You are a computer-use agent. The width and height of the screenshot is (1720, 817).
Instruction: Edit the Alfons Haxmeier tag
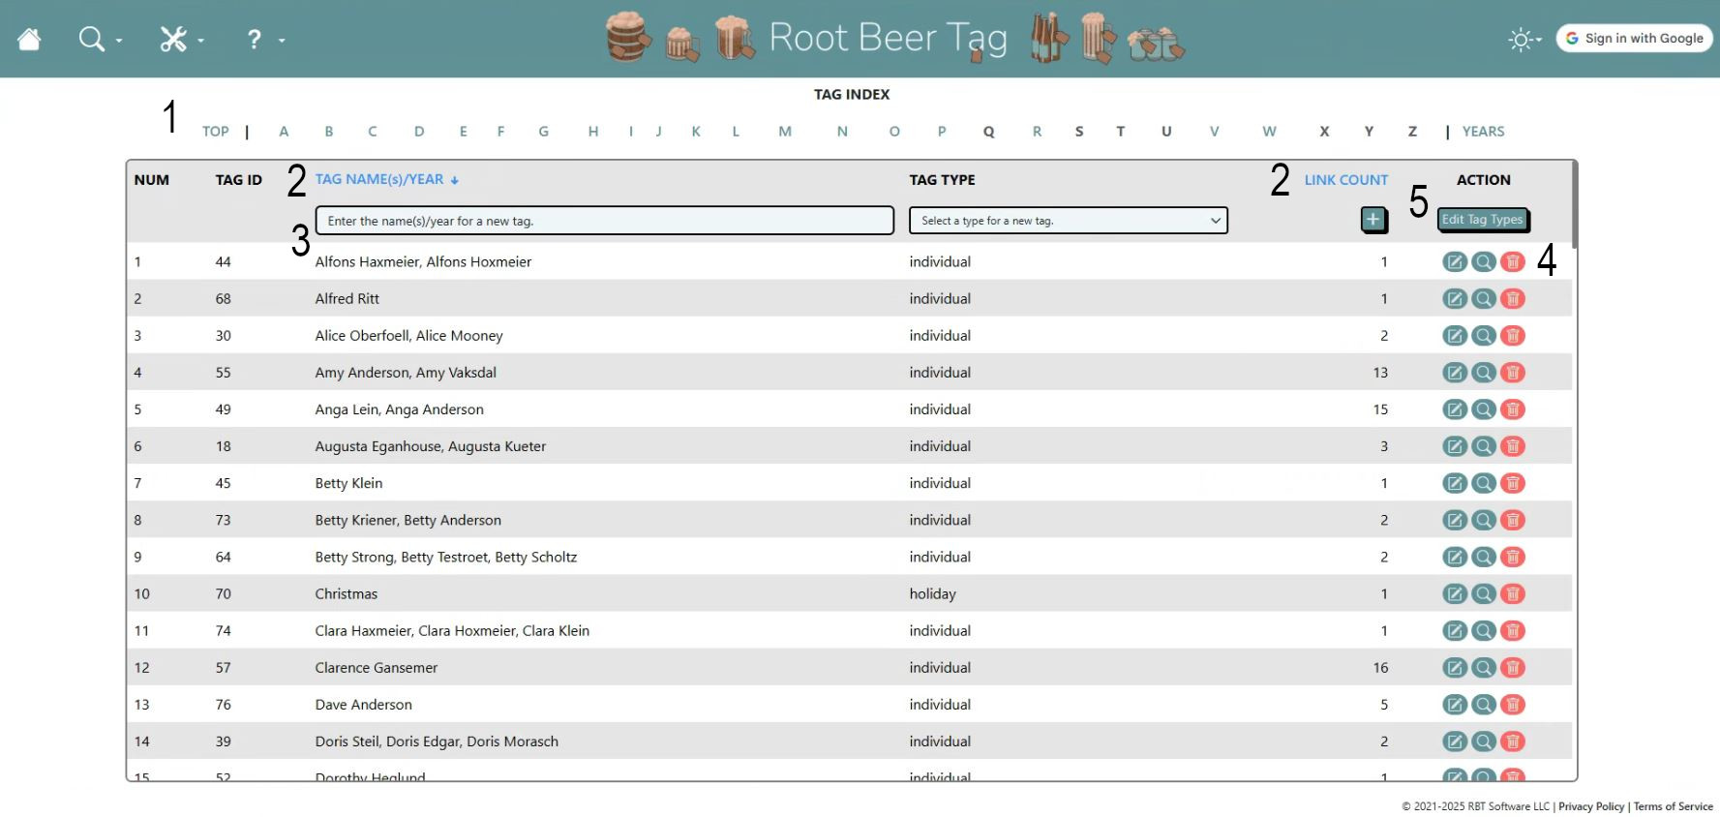[x=1454, y=261]
